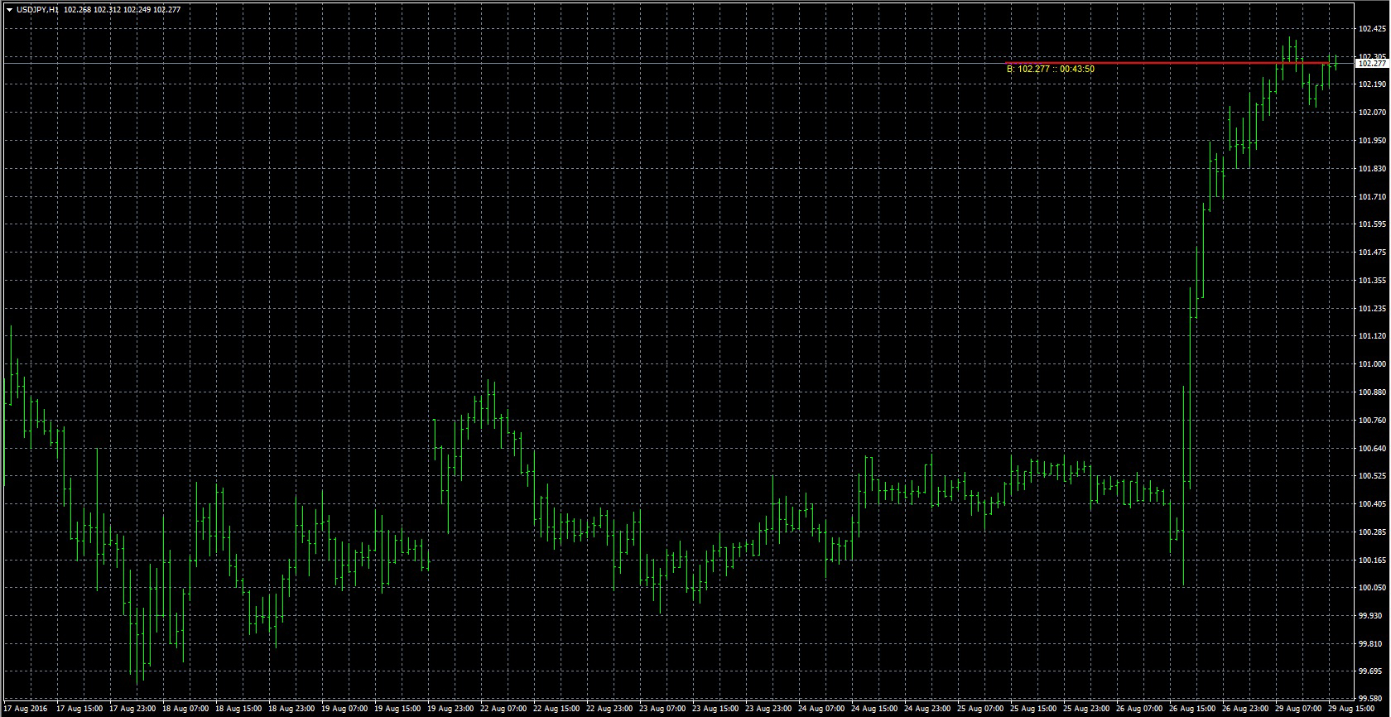Click the 17 Aug 15:00 time axis label

coord(79,710)
